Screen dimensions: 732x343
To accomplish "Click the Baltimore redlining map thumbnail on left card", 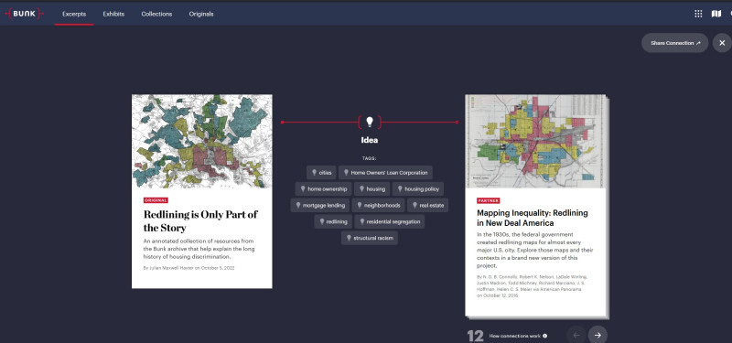I will [201, 142].
